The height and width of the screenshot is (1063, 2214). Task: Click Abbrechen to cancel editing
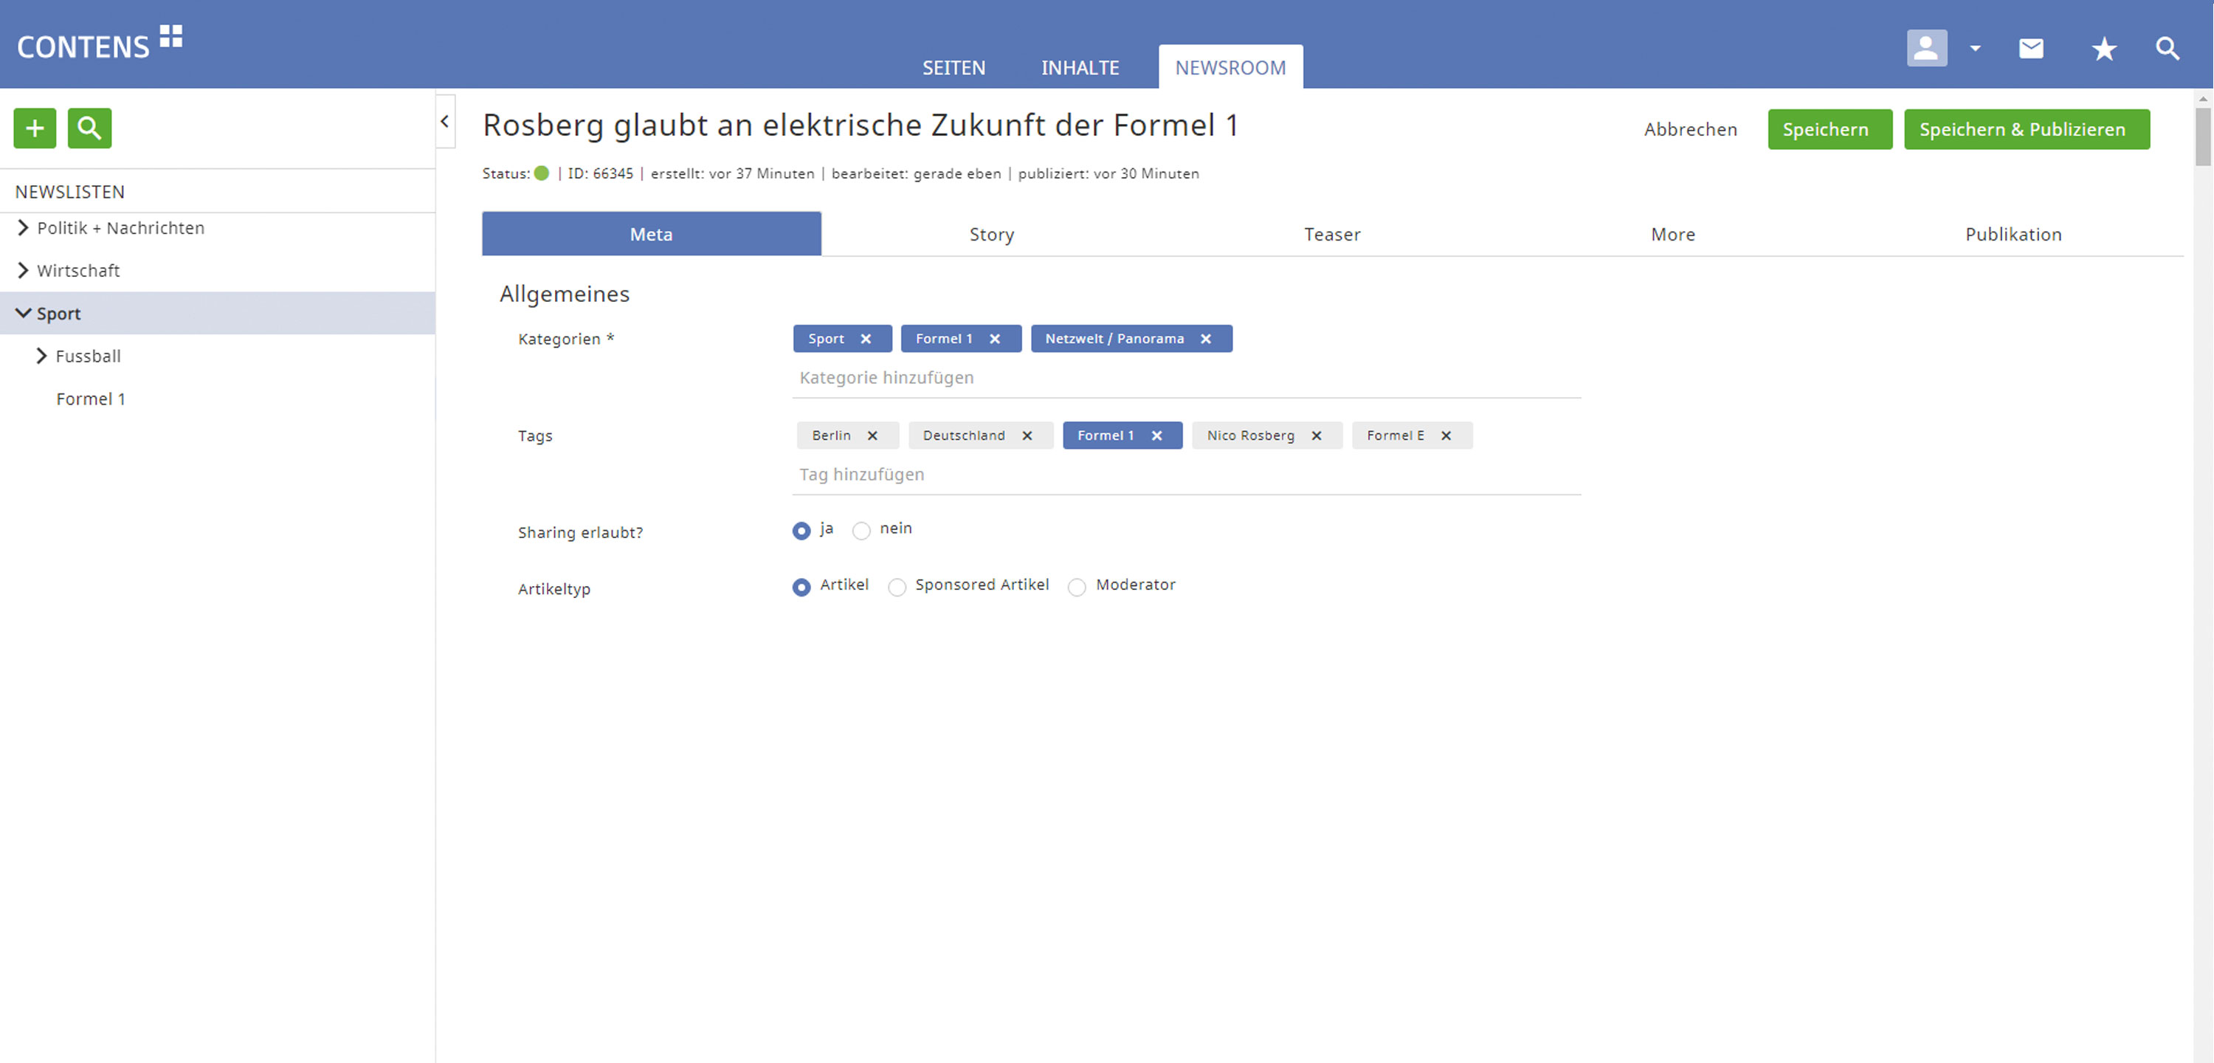[x=1690, y=130]
